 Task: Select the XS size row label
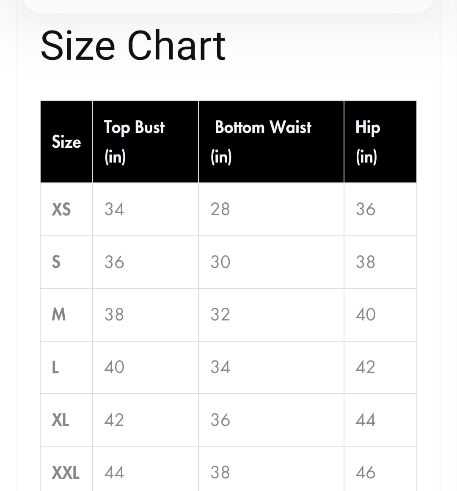pyautogui.click(x=61, y=209)
